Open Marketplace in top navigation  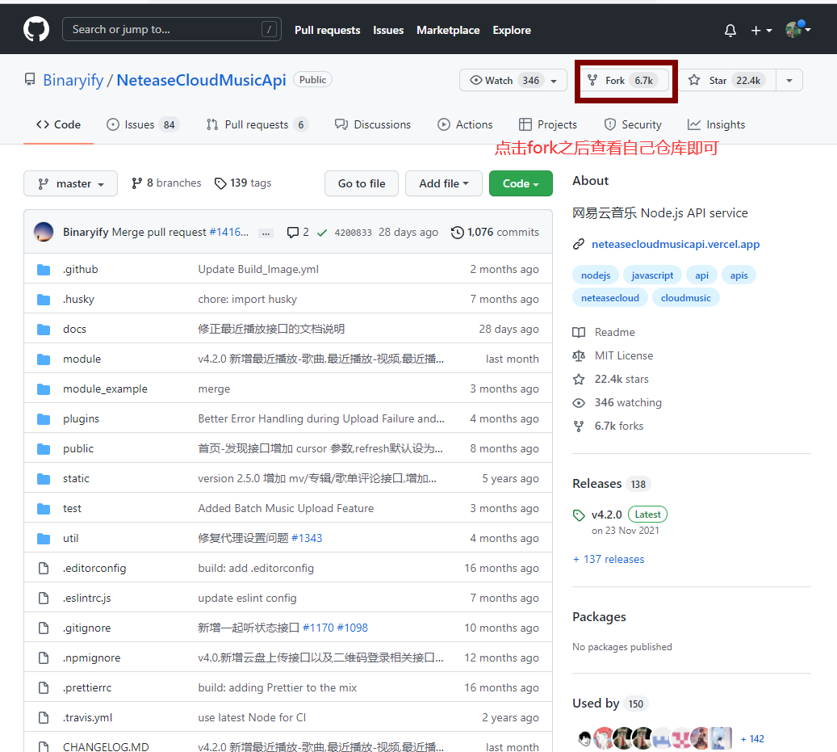click(x=448, y=31)
